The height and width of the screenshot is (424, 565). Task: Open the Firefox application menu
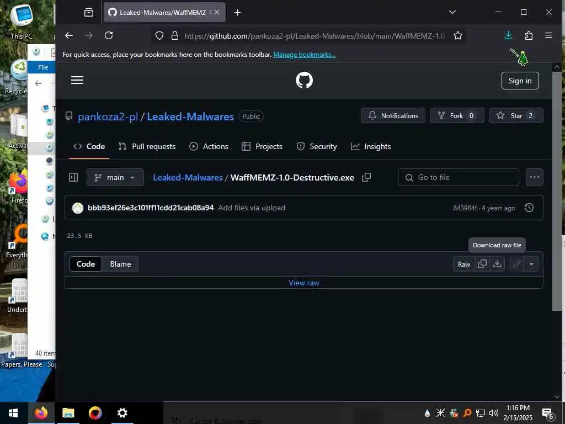548,35
